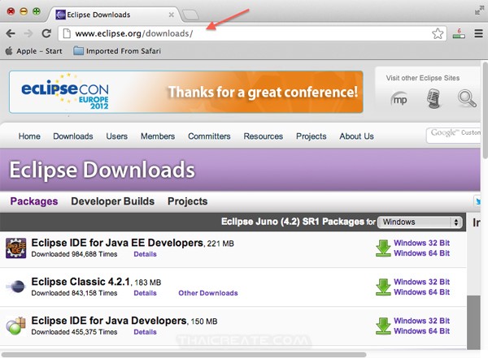Open Users in site navigation
This screenshot has width=488, height=358.
point(116,136)
